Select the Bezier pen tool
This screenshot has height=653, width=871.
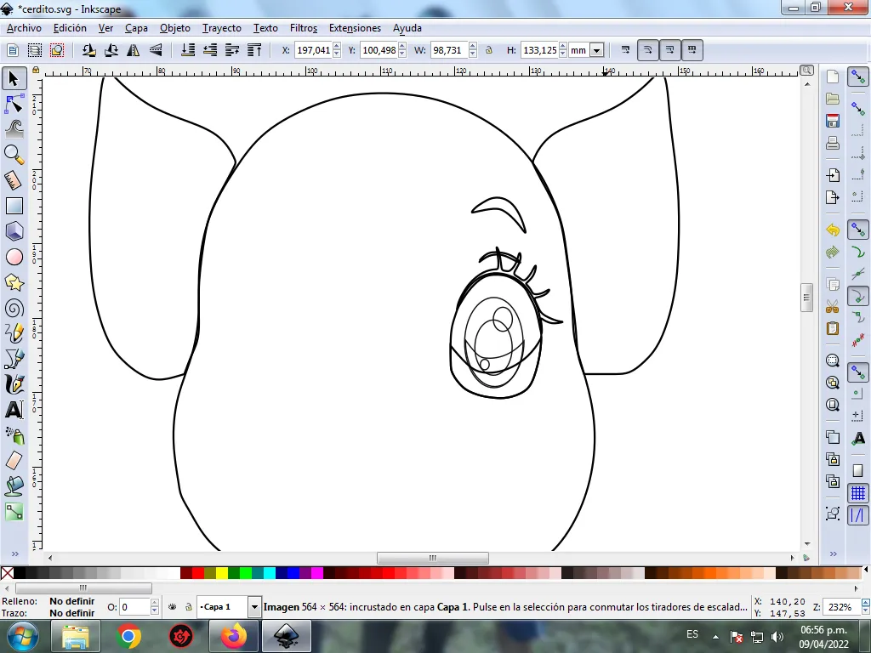click(14, 360)
